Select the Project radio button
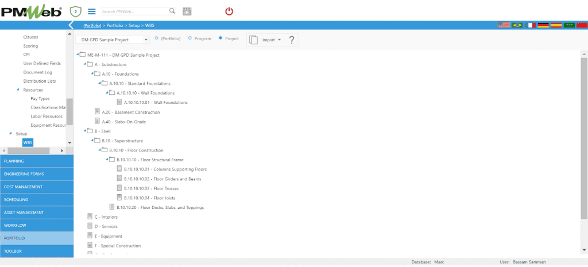This screenshot has height=267, width=588. pyautogui.click(x=220, y=38)
